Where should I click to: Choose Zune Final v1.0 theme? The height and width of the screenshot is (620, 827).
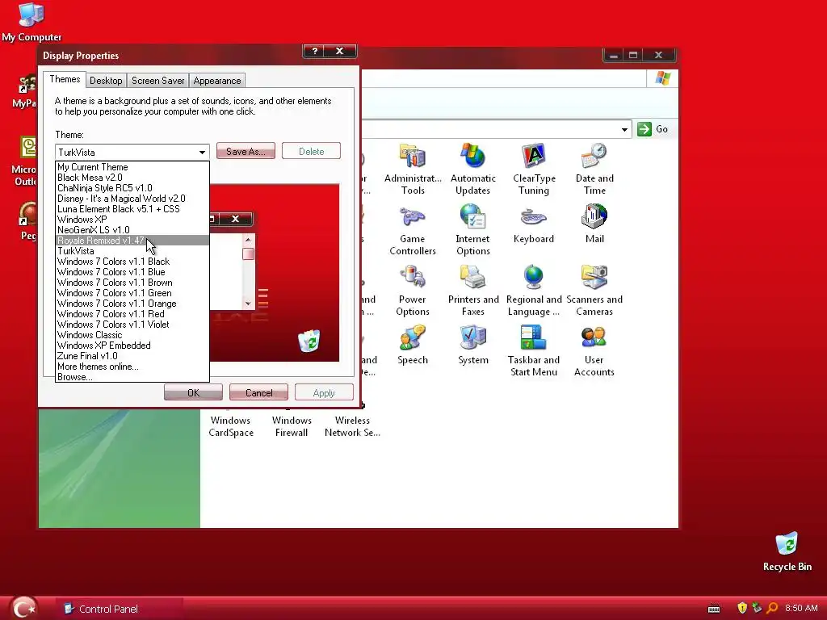[132, 356]
